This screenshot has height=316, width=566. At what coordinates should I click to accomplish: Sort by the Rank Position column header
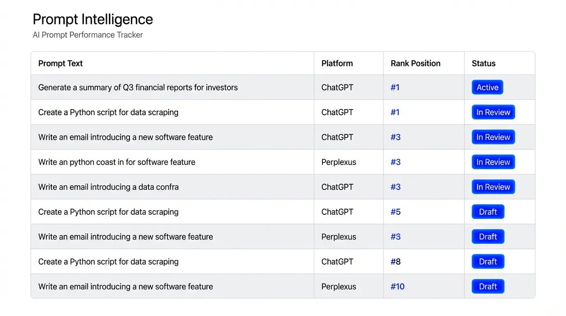pos(415,63)
